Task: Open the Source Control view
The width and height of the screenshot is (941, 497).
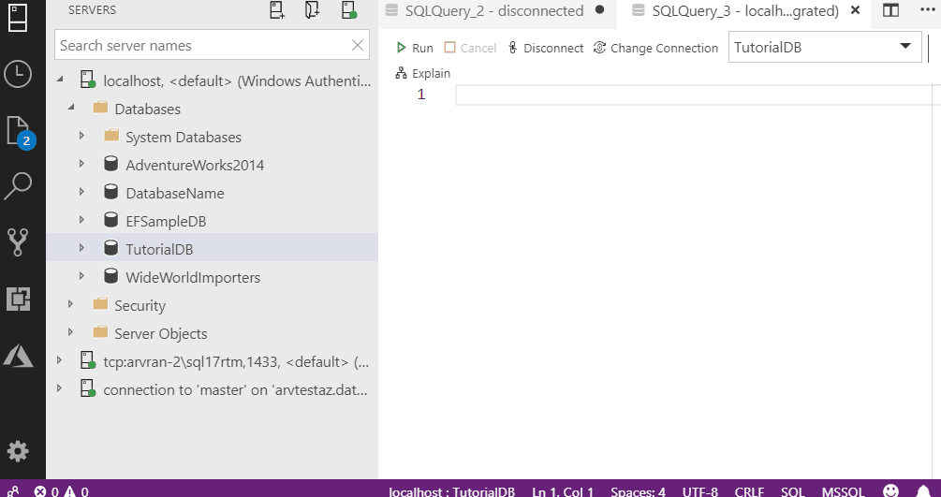Action: coord(18,241)
